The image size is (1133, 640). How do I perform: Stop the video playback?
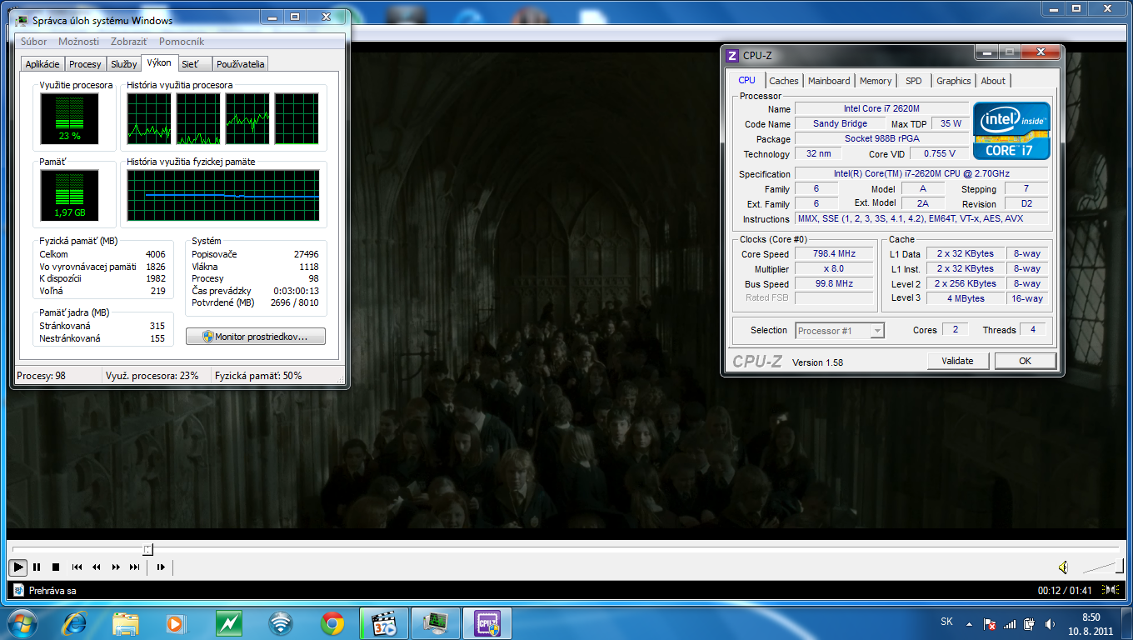coord(56,567)
